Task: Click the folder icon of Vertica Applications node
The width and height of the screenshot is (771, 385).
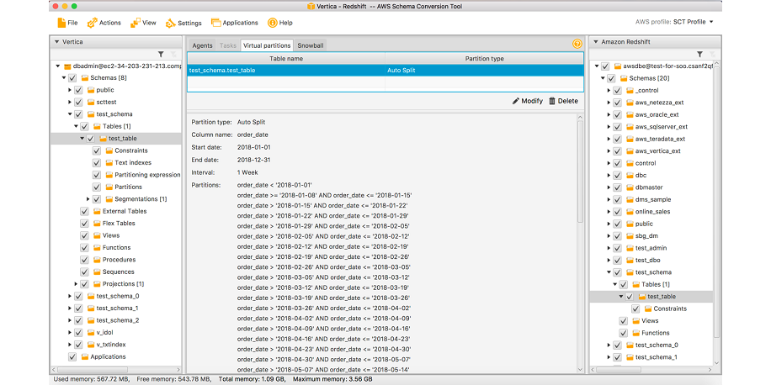Action: (84, 357)
